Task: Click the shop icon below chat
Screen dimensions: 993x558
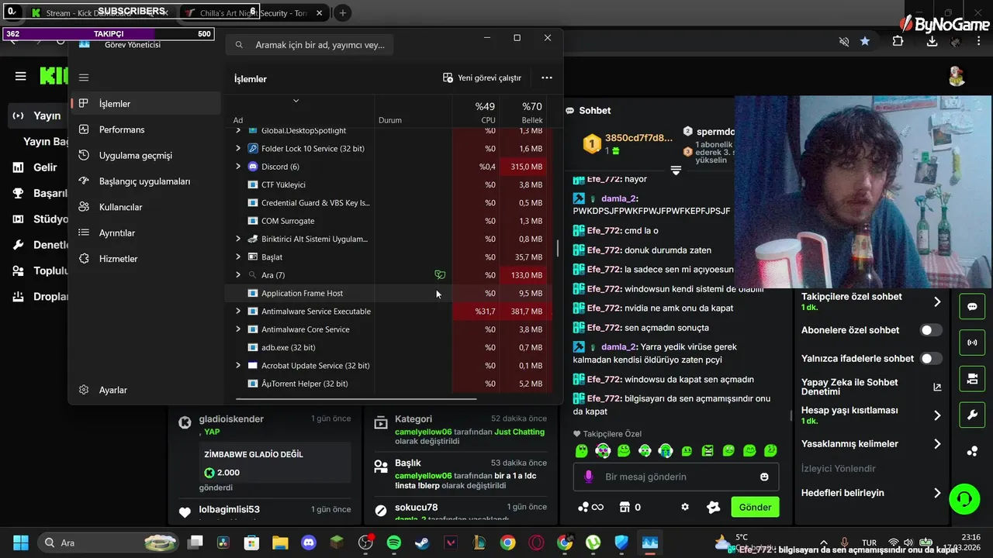Action: tap(625, 507)
